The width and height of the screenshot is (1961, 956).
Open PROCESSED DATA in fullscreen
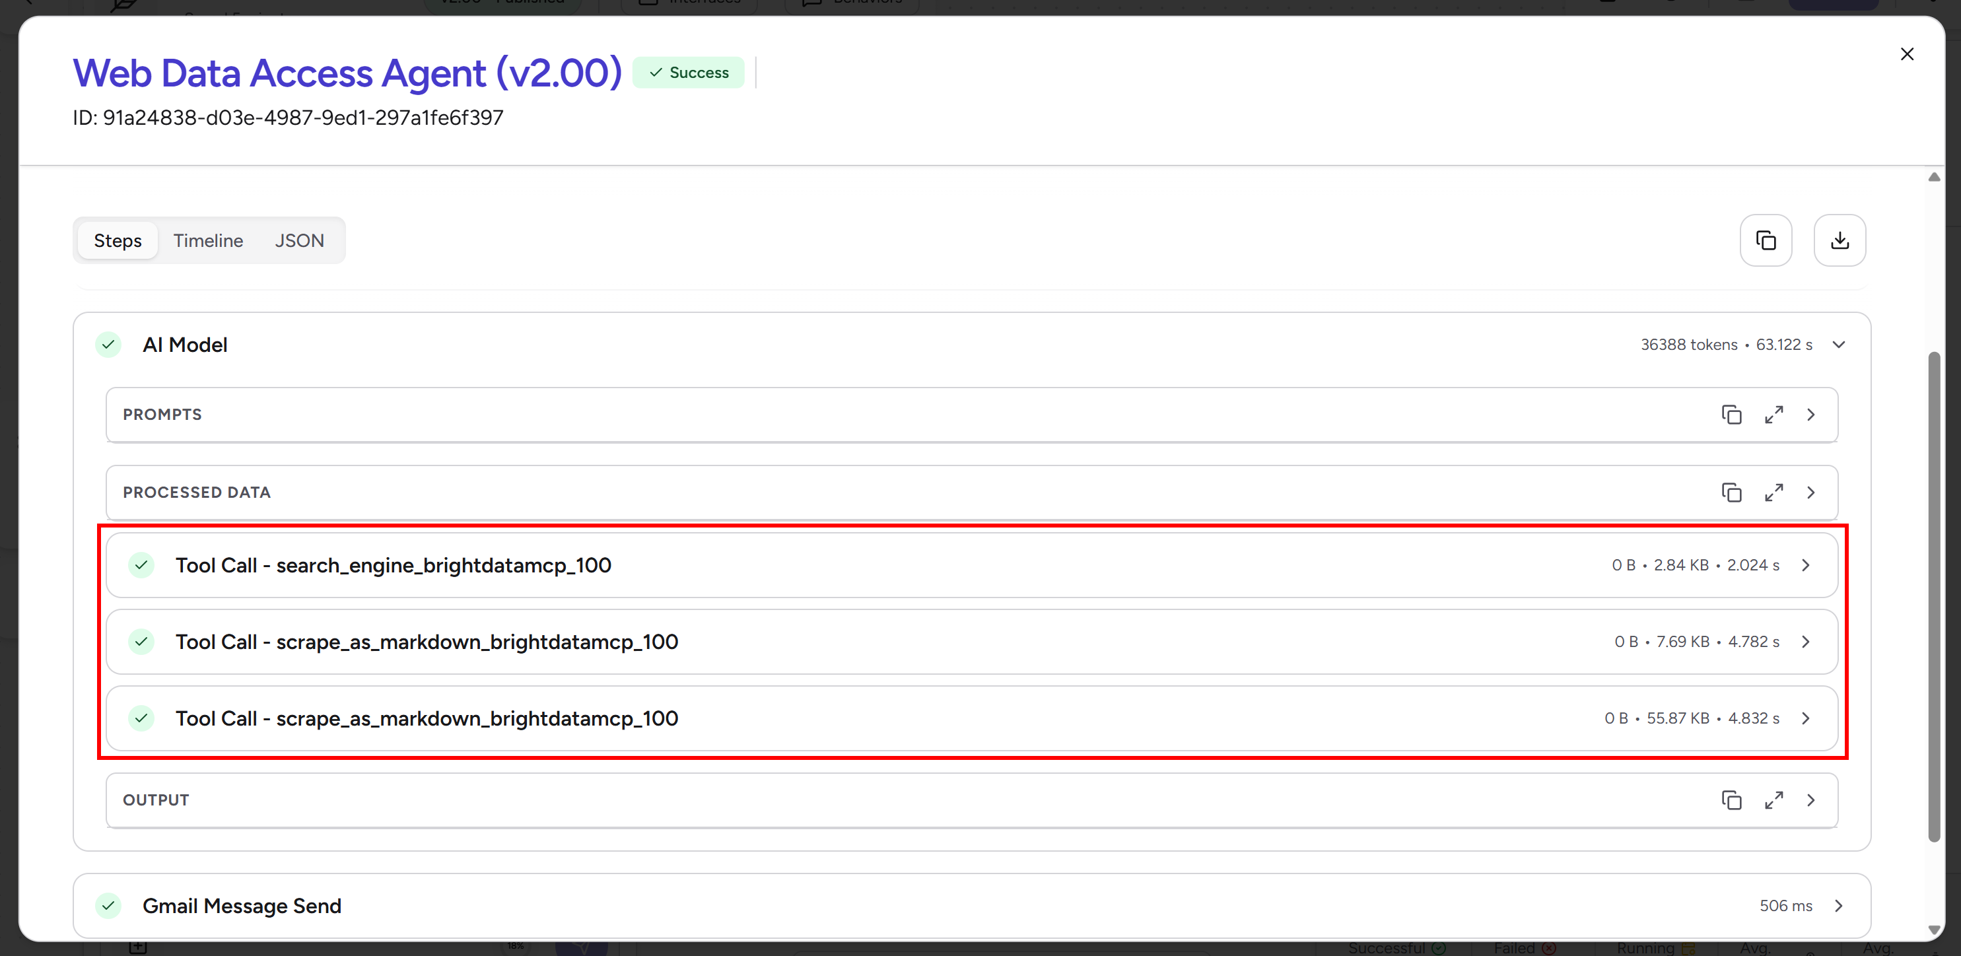[1773, 493]
